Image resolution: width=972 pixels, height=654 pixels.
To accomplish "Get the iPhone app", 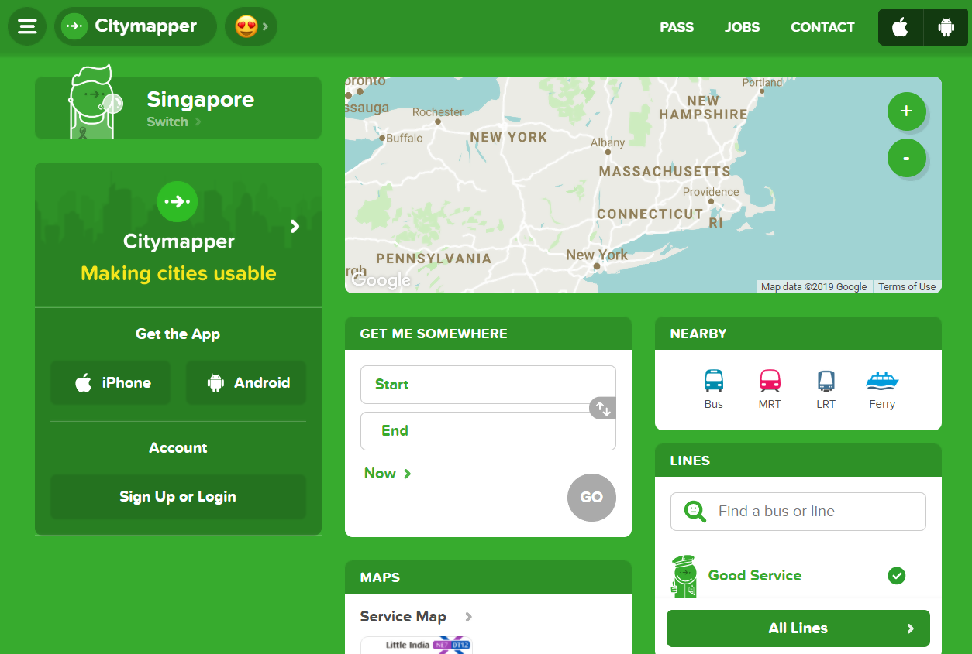I will coord(110,382).
